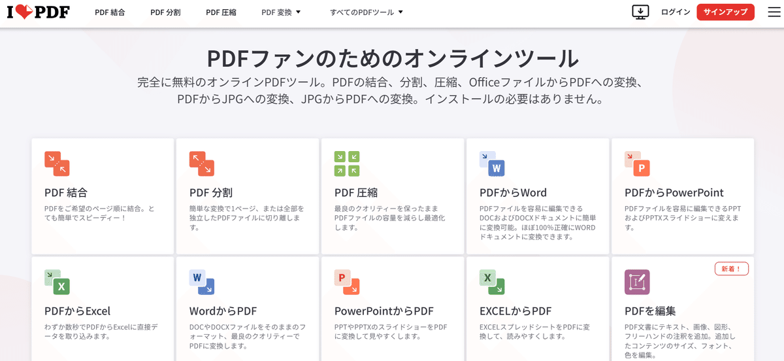Open the desktop app download icon
The height and width of the screenshot is (361, 784).
point(640,12)
